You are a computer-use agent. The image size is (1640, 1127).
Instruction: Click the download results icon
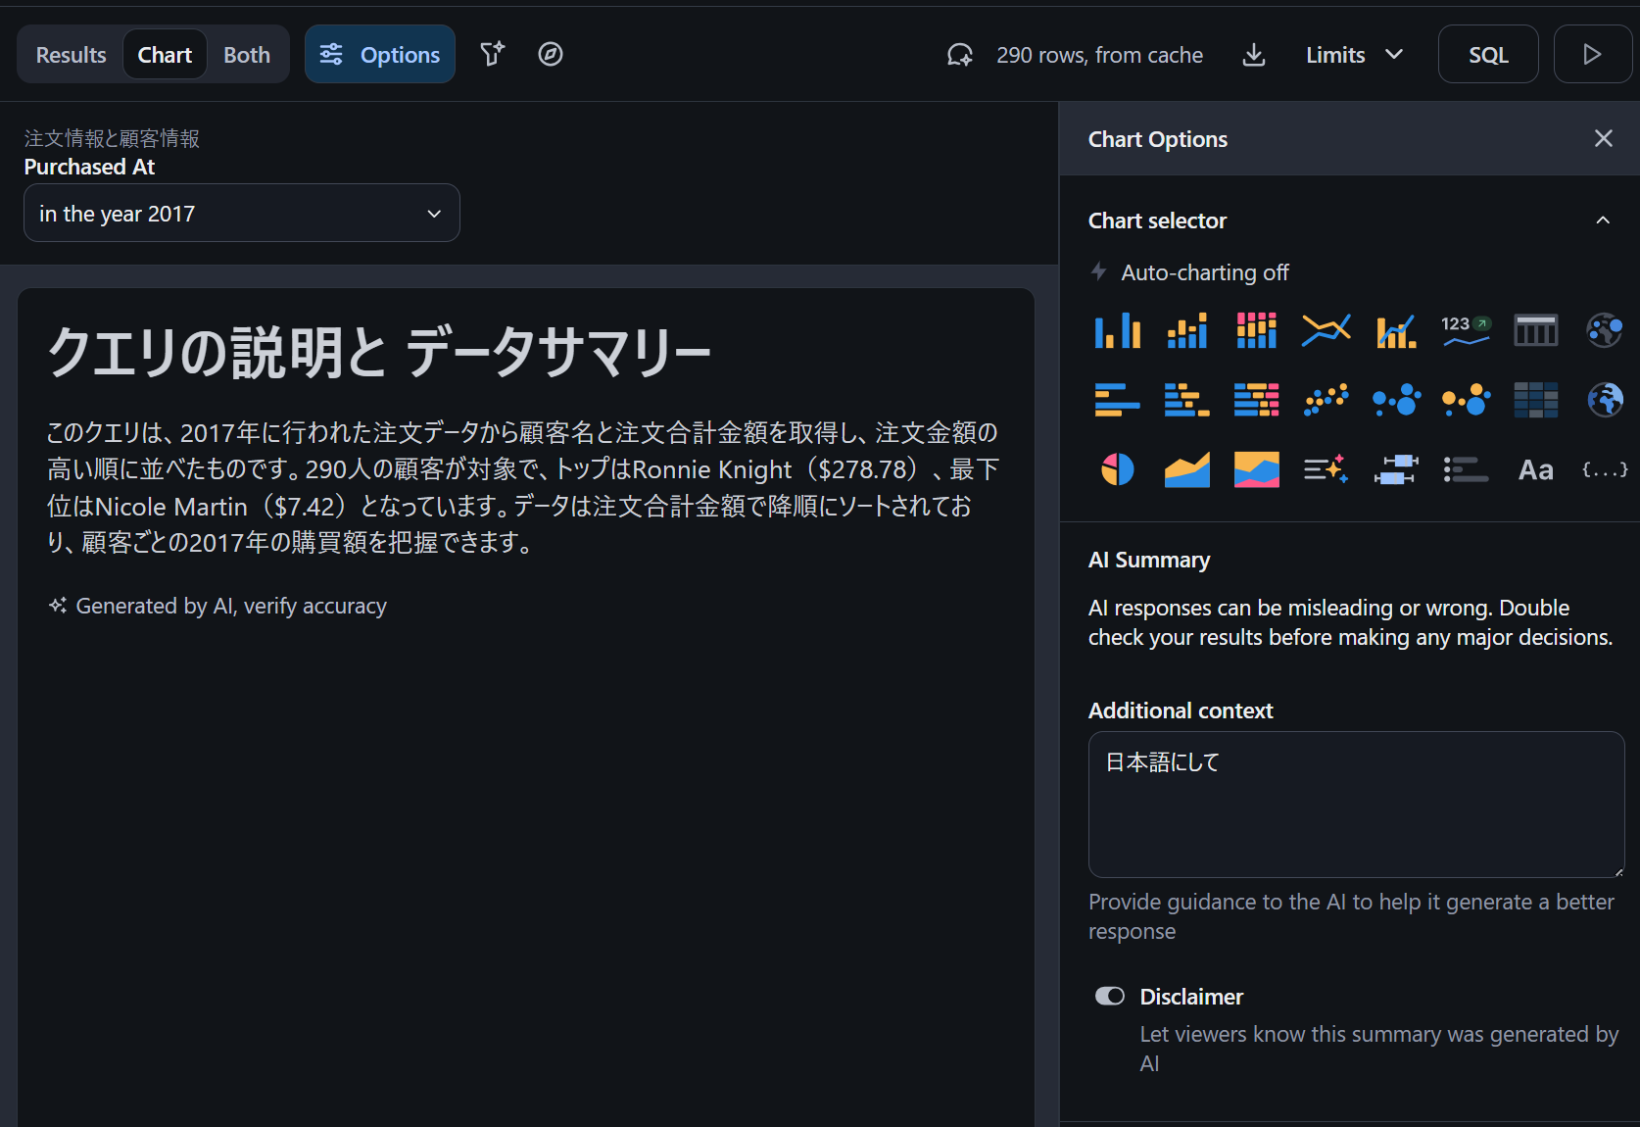click(1253, 55)
